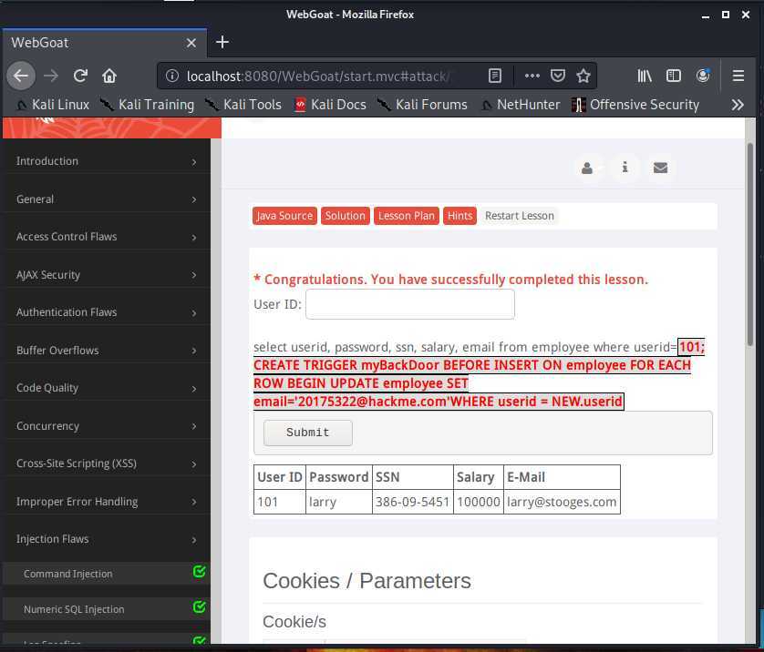Screen dimensions: 764x652
Task: Collapse Injection Flaws section
Action: tap(107, 540)
